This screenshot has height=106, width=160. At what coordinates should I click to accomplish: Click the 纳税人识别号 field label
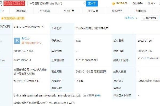121,60
